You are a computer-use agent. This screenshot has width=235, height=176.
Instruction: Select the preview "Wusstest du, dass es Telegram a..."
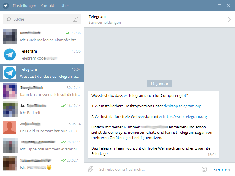coord(49,77)
